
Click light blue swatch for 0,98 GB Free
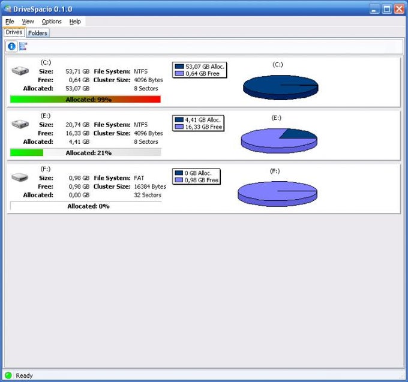tap(179, 180)
